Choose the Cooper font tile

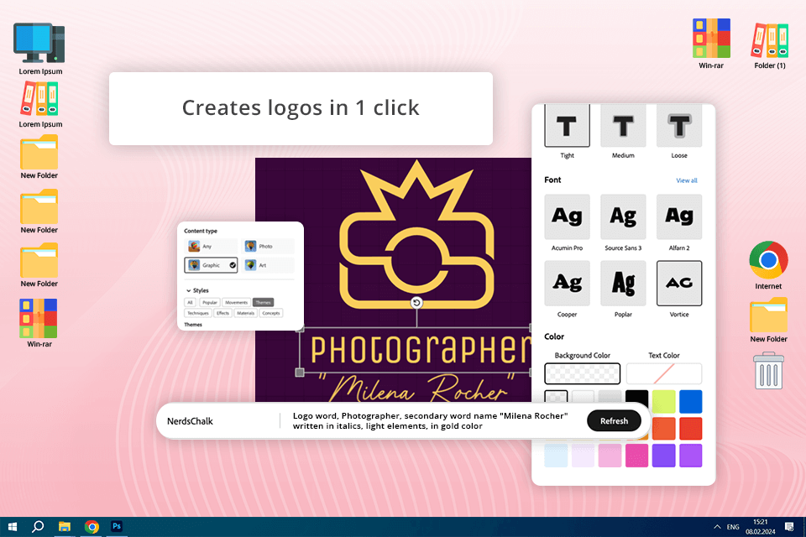click(x=567, y=283)
